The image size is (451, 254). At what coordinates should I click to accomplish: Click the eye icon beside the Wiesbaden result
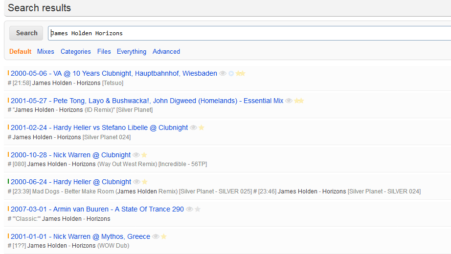[x=223, y=73]
